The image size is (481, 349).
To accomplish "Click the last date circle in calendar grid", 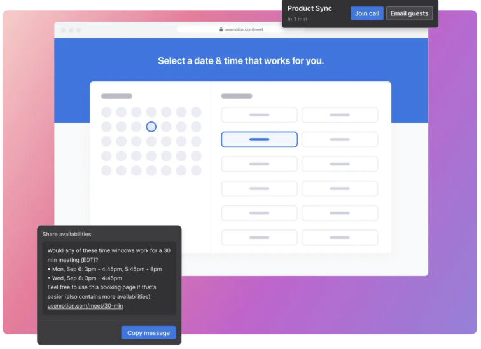I will pyautogui.click(x=196, y=170).
